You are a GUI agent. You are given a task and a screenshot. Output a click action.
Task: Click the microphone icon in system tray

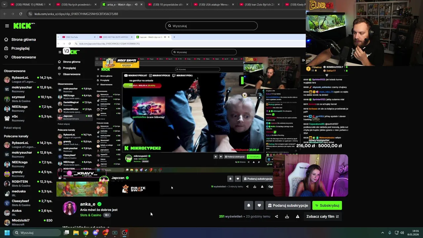390,233
